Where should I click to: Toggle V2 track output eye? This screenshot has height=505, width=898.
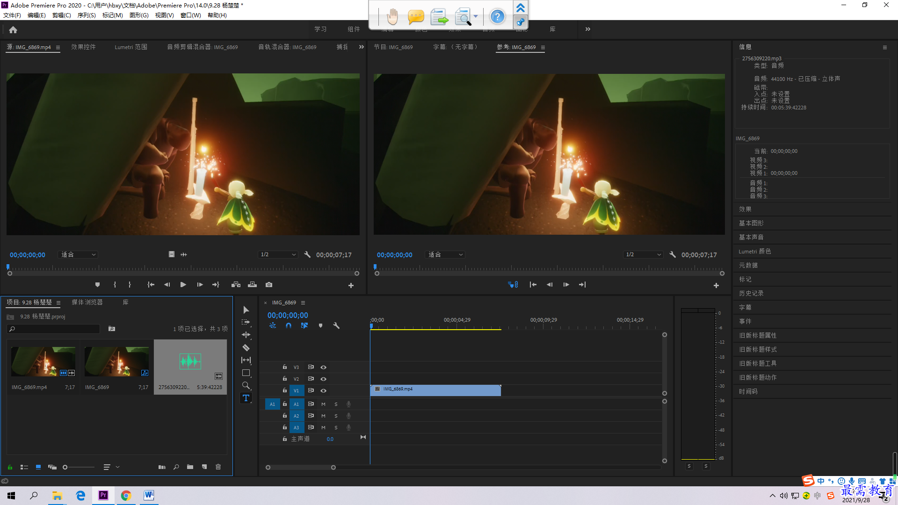pos(323,379)
